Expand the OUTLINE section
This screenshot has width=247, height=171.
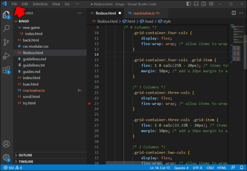point(25,155)
